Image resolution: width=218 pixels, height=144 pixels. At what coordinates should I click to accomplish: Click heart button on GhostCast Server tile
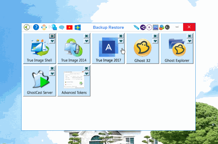[x=52, y=73]
